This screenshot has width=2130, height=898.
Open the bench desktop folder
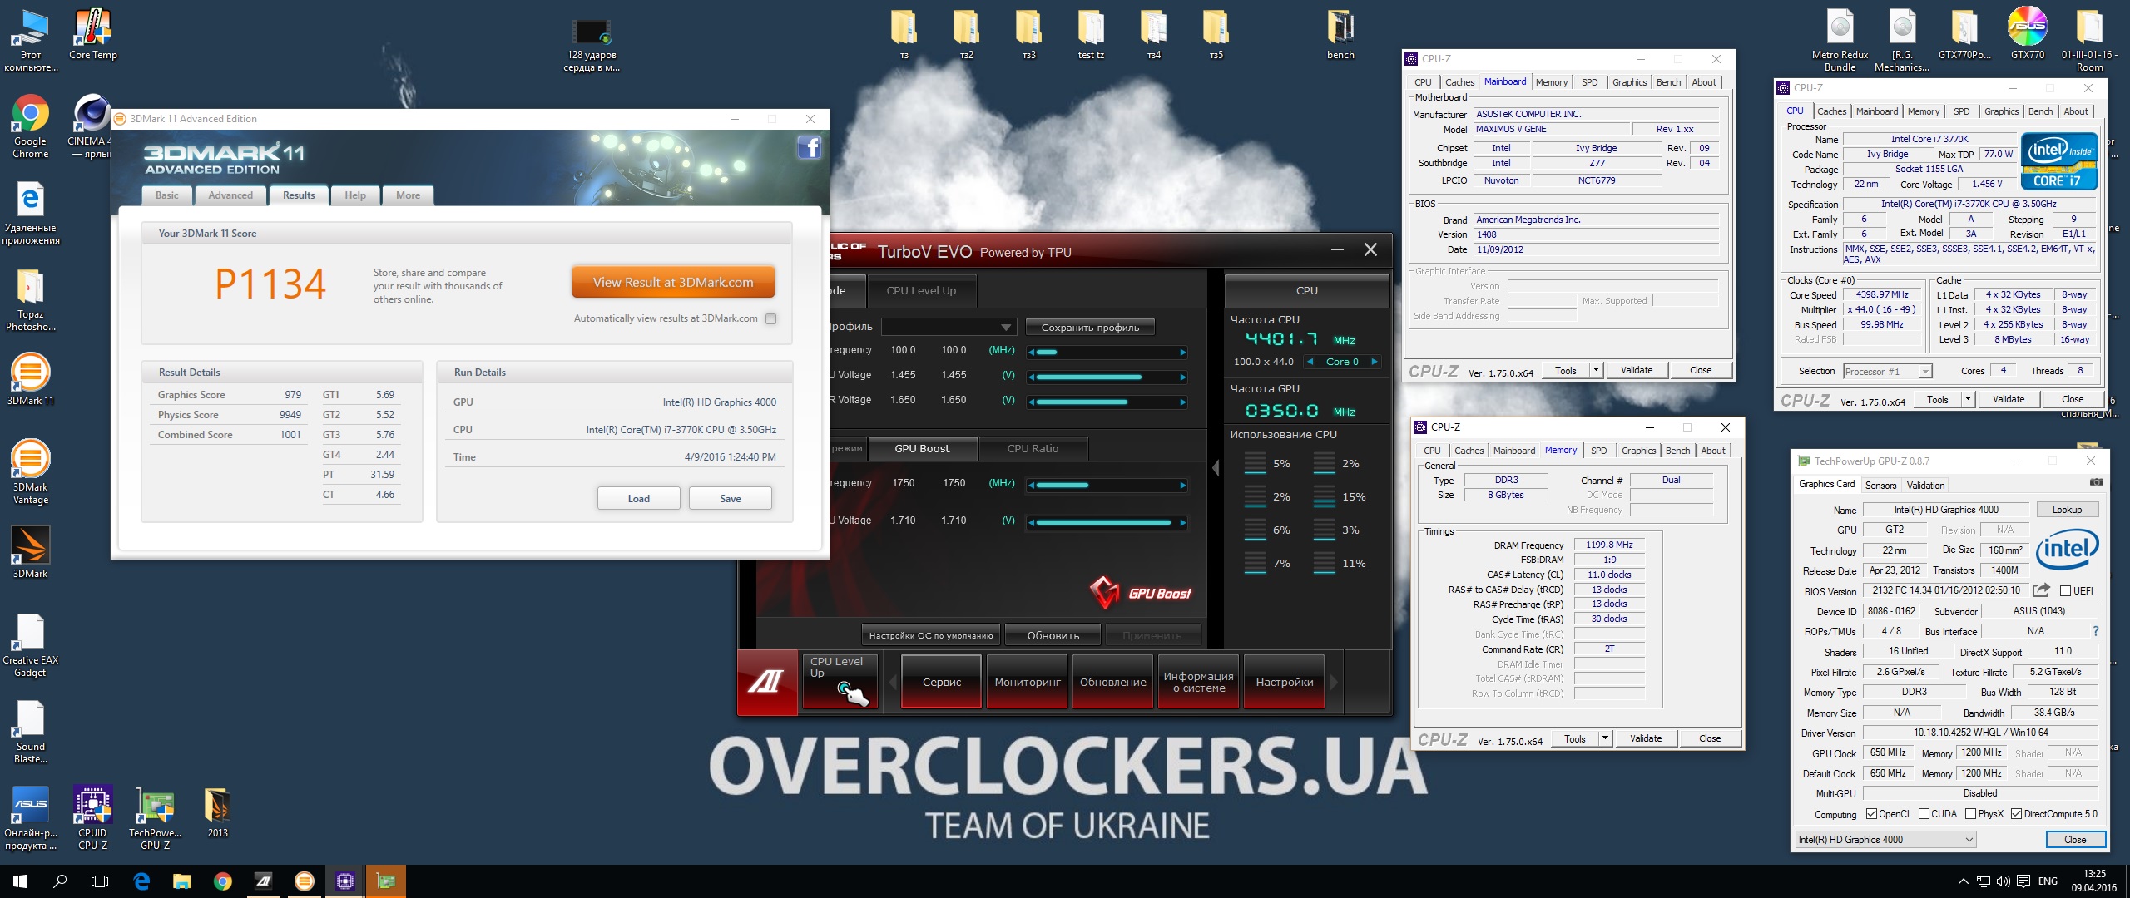click(1340, 35)
